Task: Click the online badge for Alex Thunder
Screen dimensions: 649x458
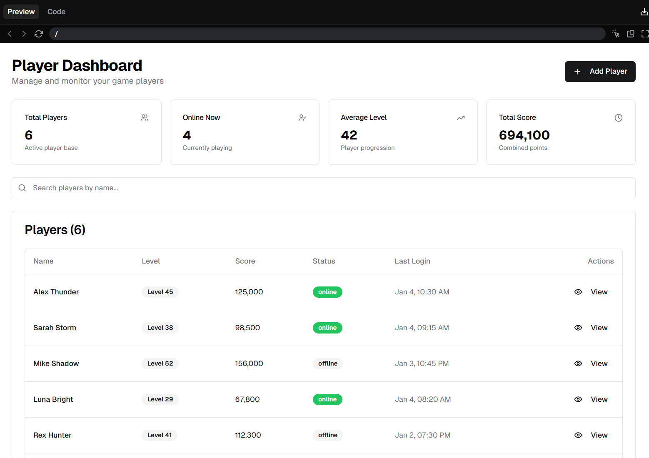Action: [327, 292]
